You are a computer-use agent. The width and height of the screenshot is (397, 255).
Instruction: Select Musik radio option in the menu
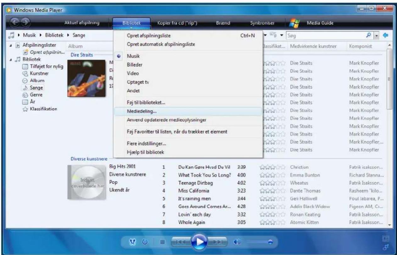click(x=188, y=56)
